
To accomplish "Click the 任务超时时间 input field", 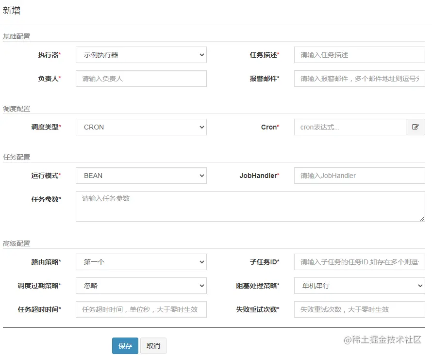I will (141, 309).
